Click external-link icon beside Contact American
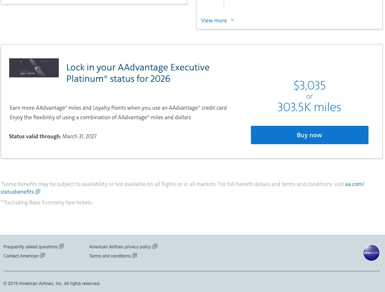Screen dimensions: 385x292 (42, 255)
